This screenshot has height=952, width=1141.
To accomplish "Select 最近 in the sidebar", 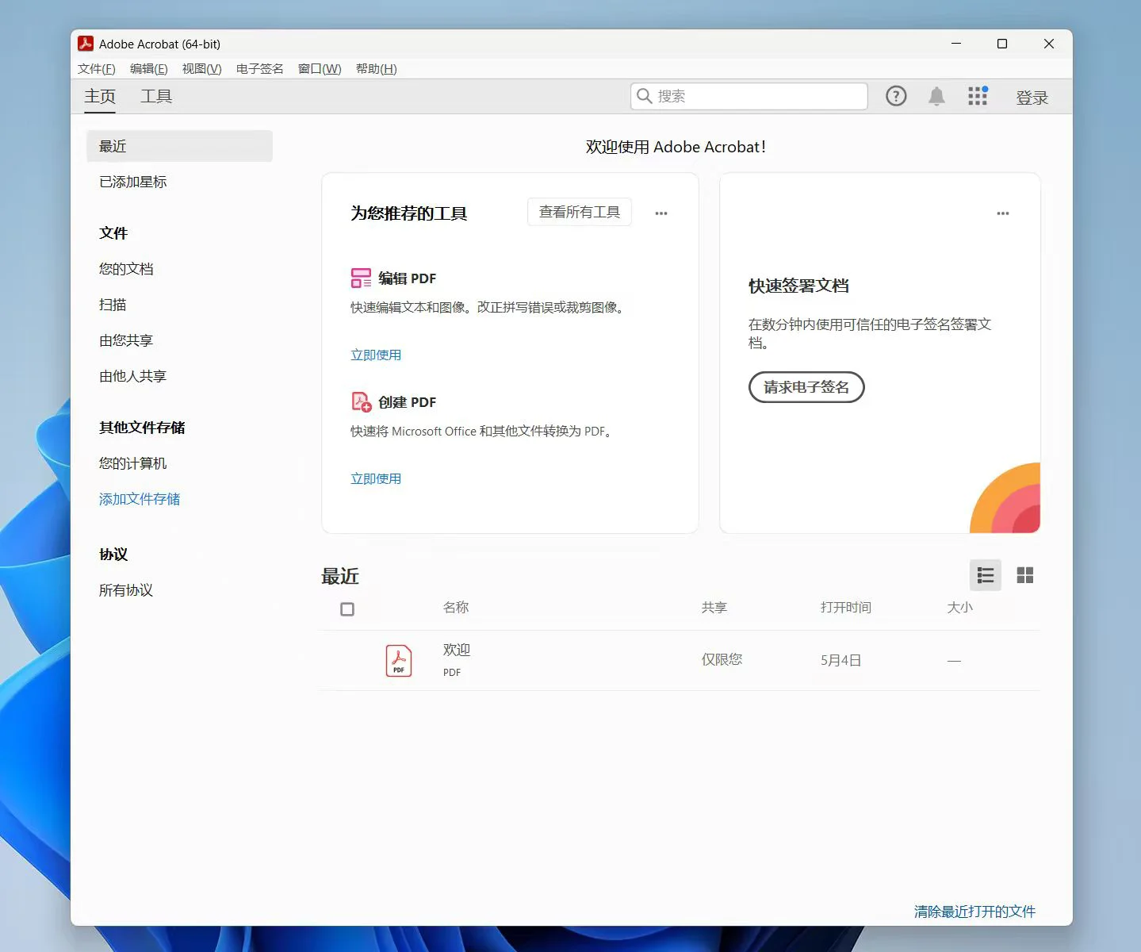I will coord(179,146).
